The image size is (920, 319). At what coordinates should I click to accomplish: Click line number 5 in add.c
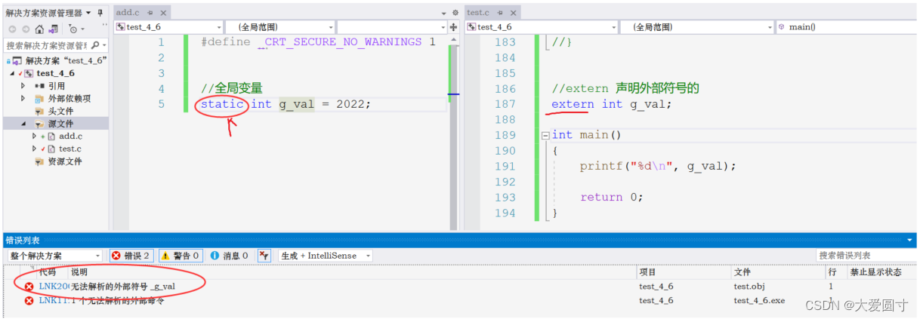(161, 104)
